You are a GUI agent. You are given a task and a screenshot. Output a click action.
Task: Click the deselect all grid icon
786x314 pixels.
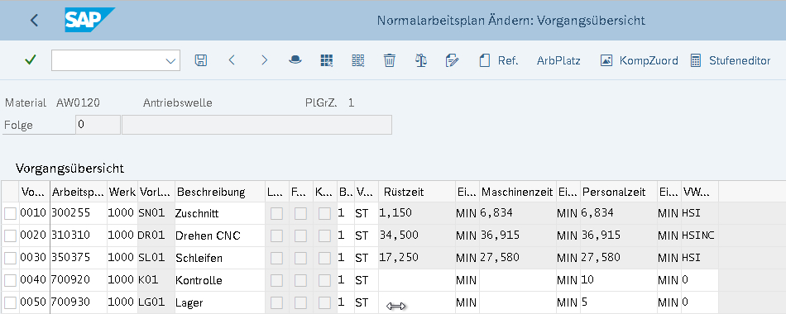tap(358, 60)
